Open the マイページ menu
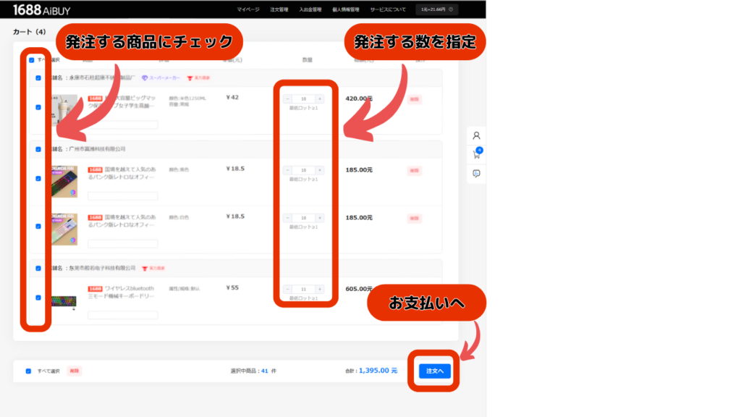 pyautogui.click(x=248, y=9)
